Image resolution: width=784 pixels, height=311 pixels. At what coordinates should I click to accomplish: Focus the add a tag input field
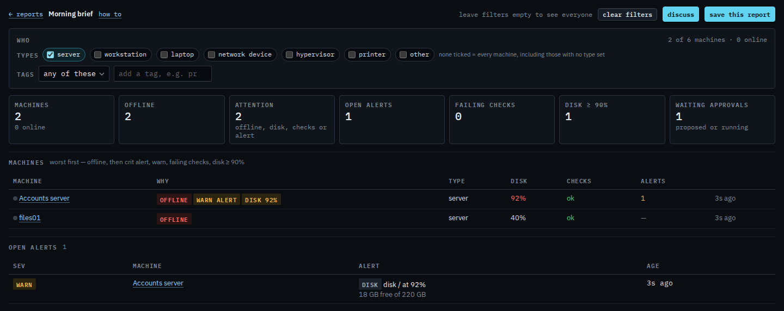click(x=163, y=74)
